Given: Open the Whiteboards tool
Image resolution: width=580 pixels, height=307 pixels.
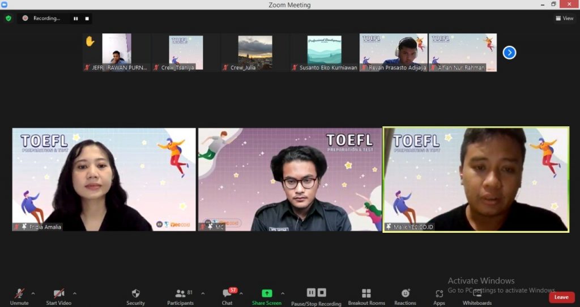Looking at the screenshot, I should [477, 293].
